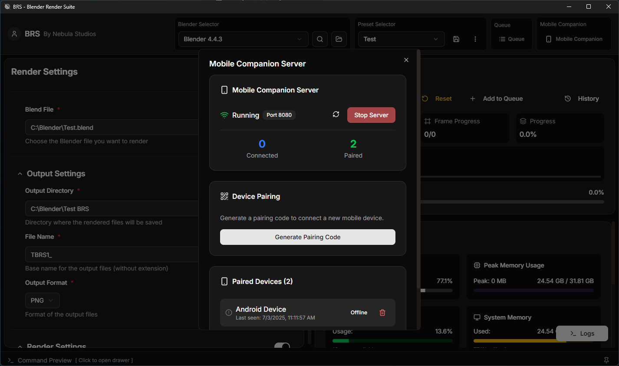The width and height of the screenshot is (619, 366).
Task: Delete the Android Device with trash icon
Action: click(x=382, y=313)
